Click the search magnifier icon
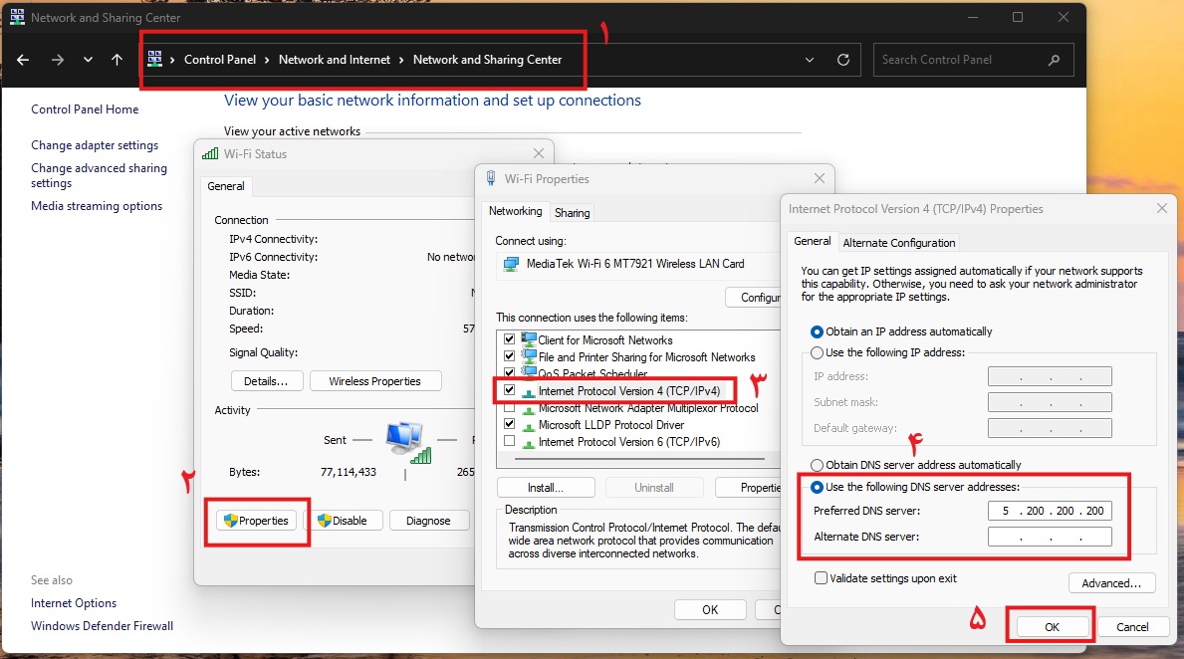Viewport: 1184px width, 659px height. (x=1054, y=60)
